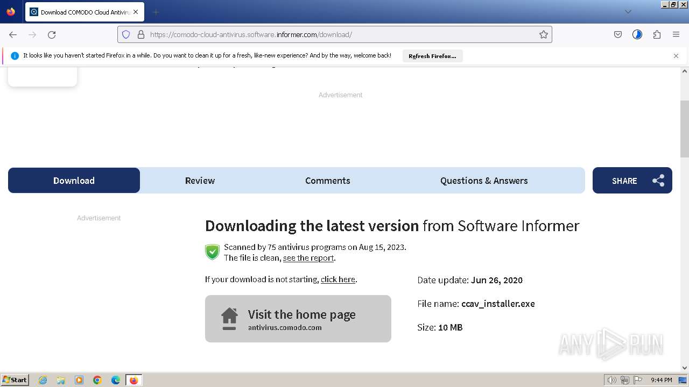Image resolution: width=689 pixels, height=387 pixels.
Task: Click the Date update Jun 26, 2020 text
Action: click(470, 280)
